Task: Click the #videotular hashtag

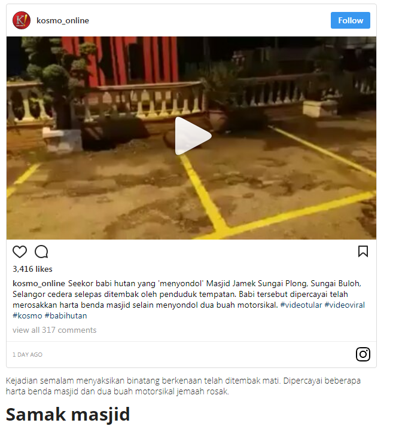Action: [301, 305]
